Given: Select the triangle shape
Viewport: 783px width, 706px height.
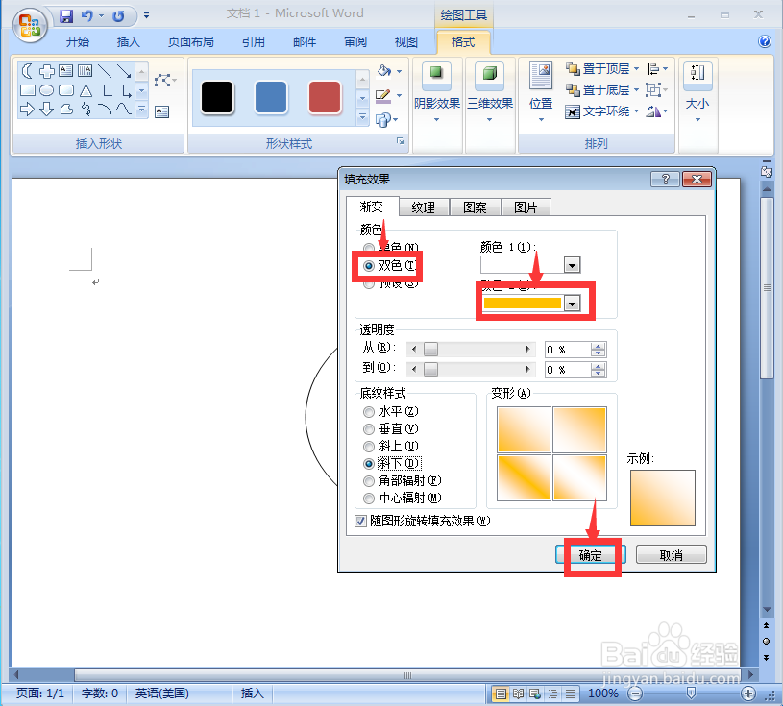Looking at the screenshot, I should (86, 90).
